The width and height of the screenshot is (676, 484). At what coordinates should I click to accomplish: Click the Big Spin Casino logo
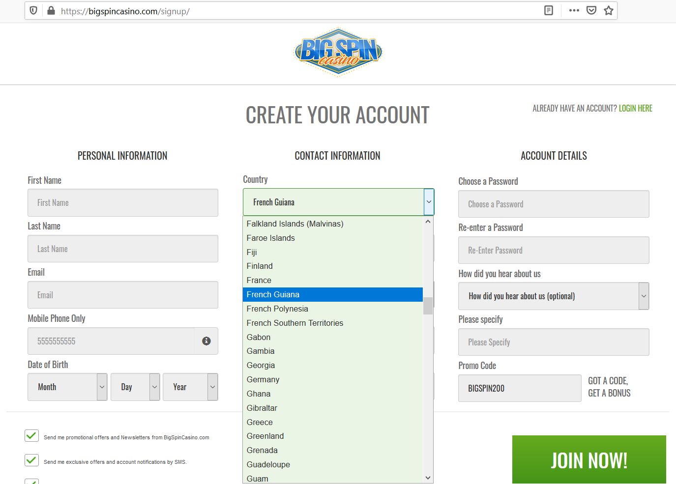pos(338,52)
